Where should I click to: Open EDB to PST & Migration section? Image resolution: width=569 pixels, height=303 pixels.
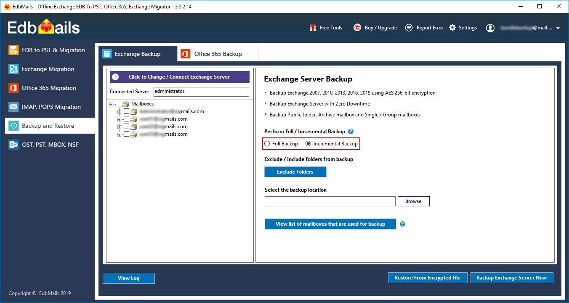point(47,50)
